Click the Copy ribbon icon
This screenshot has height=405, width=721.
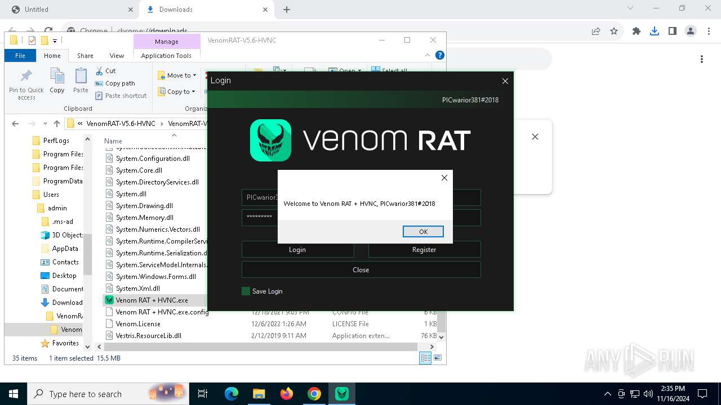[57, 80]
